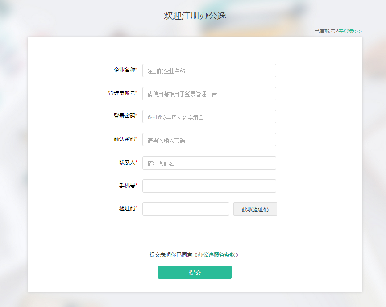386x307 pixels.
Task: Select the 登录密码 password field
Action: click(x=209, y=117)
